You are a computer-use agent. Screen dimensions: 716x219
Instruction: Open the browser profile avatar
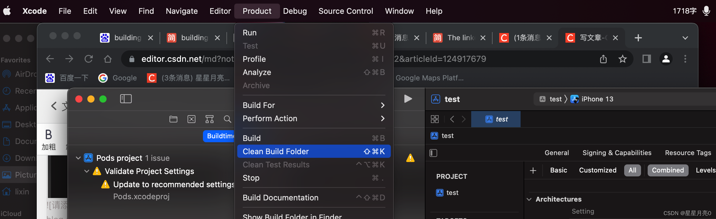666,59
